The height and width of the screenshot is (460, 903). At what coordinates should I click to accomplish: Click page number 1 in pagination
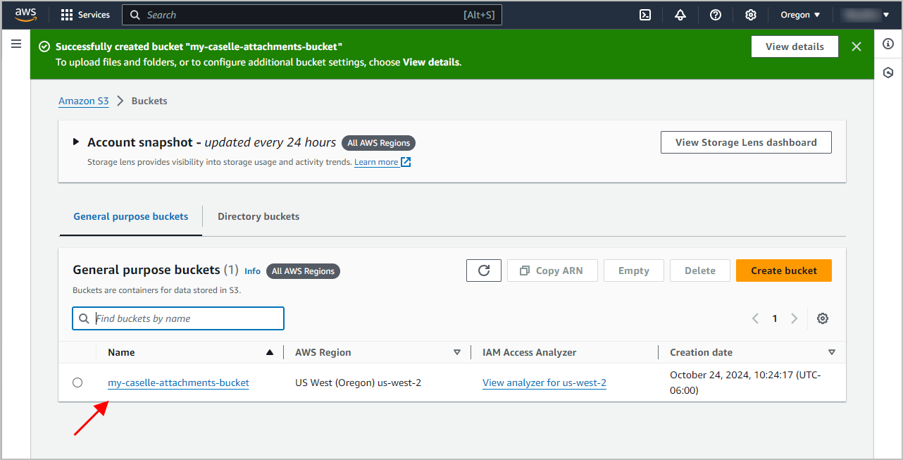pos(775,318)
